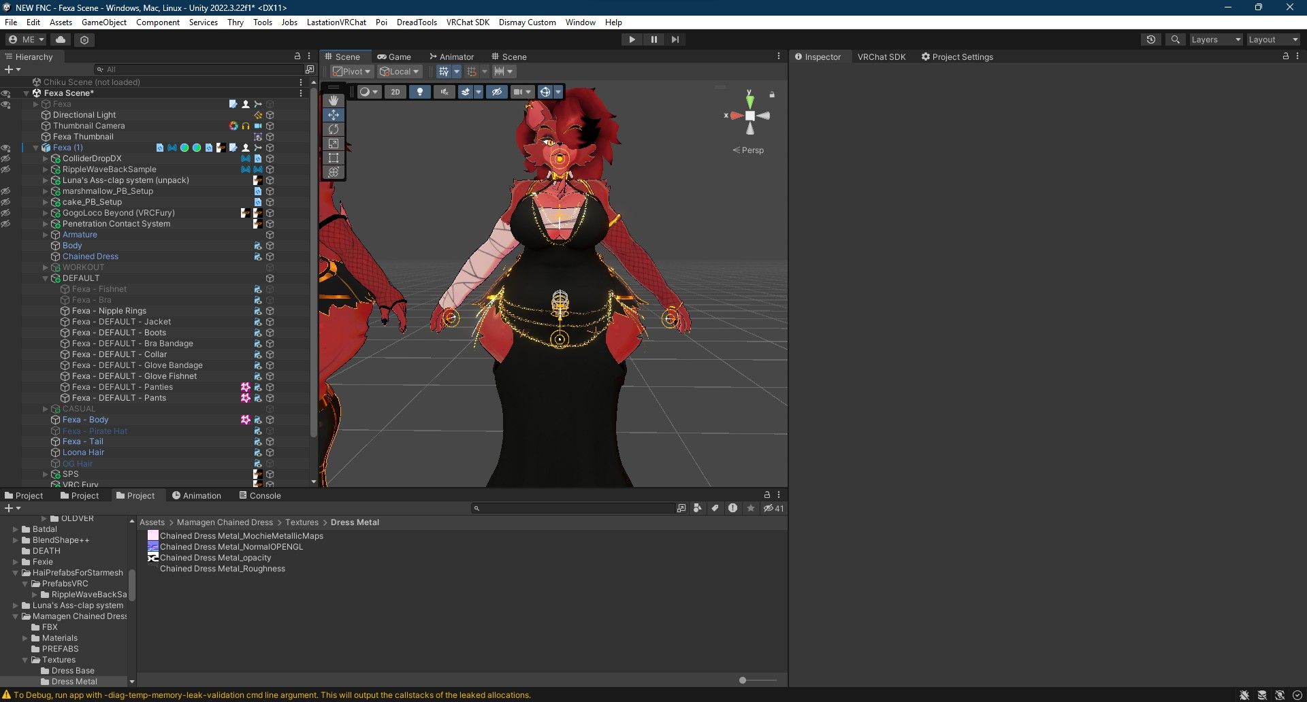Select the Move tool

point(334,115)
